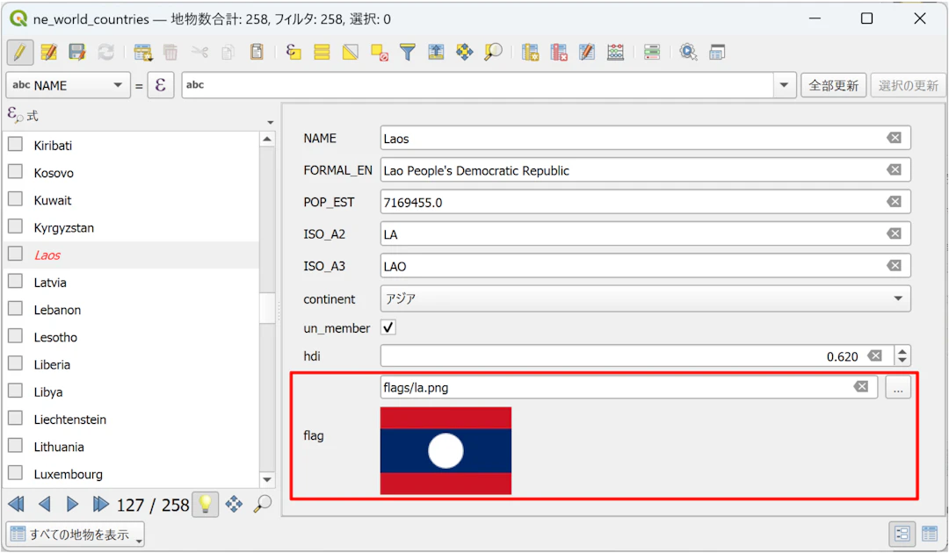Open expression builder with the ε button
The image size is (949, 553).
161,85
